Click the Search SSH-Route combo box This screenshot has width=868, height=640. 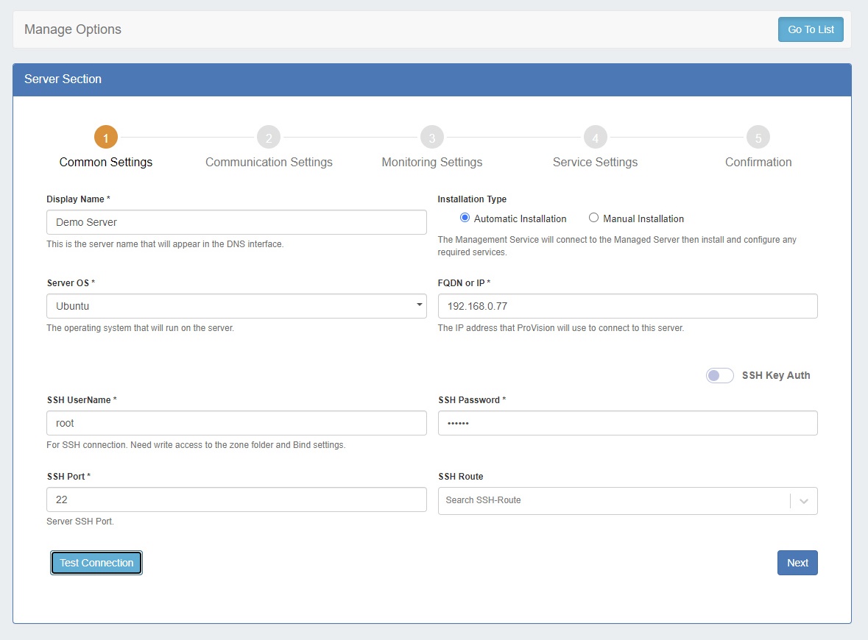coord(615,500)
